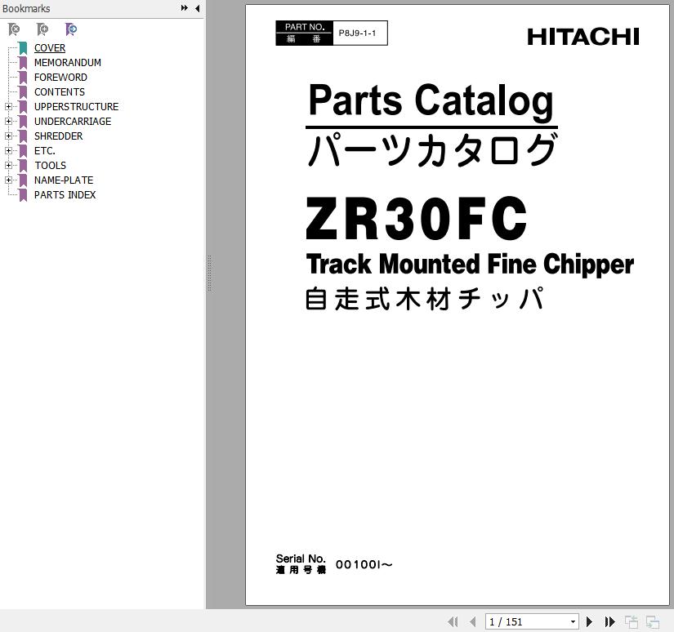
Task: Go to the next page
Action: point(589,621)
